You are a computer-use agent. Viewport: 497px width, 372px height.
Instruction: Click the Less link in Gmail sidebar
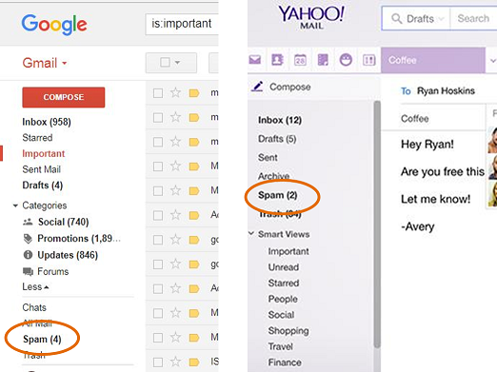point(35,287)
